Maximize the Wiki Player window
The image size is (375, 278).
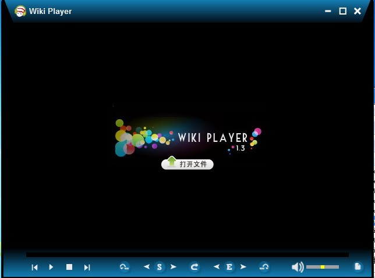pyautogui.click(x=342, y=11)
